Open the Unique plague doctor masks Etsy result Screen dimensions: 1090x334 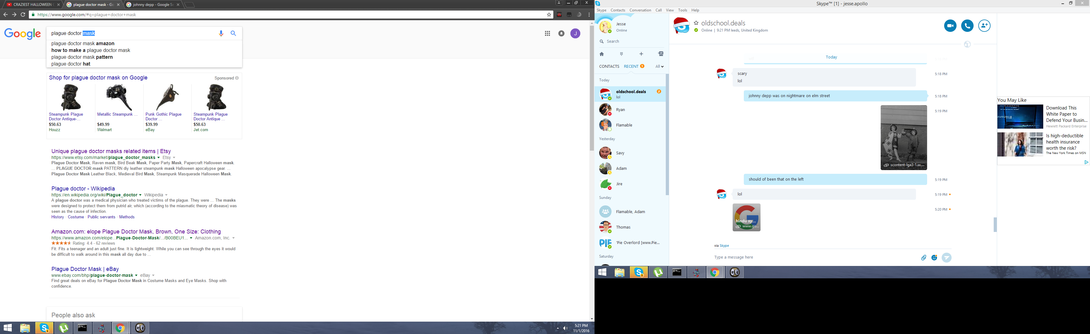pyautogui.click(x=111, y=151)
